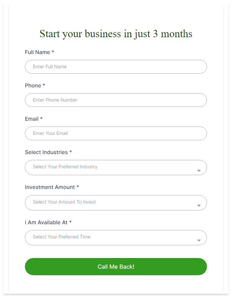
Task: Open the Select Your Amount To Invest dropdown
Action: (x=116, y=203)
